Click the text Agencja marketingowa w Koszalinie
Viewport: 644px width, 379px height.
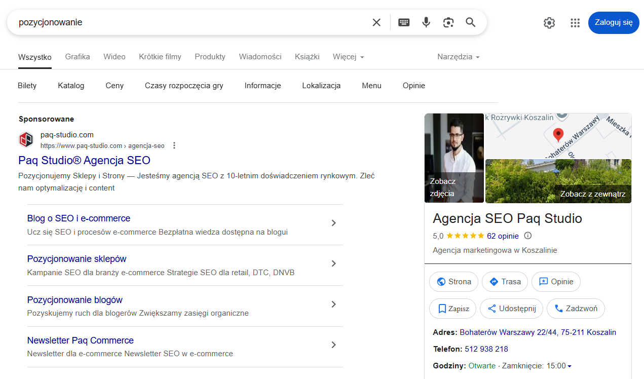[x=495, y=250]
